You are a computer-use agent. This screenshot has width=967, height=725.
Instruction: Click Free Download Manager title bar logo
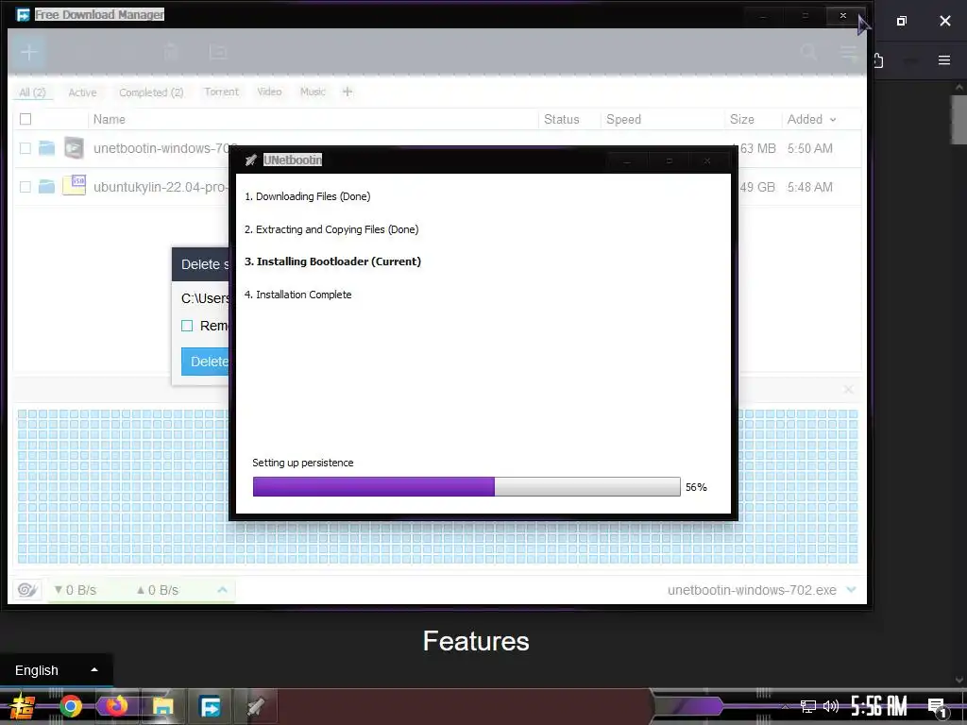(23, 15)
